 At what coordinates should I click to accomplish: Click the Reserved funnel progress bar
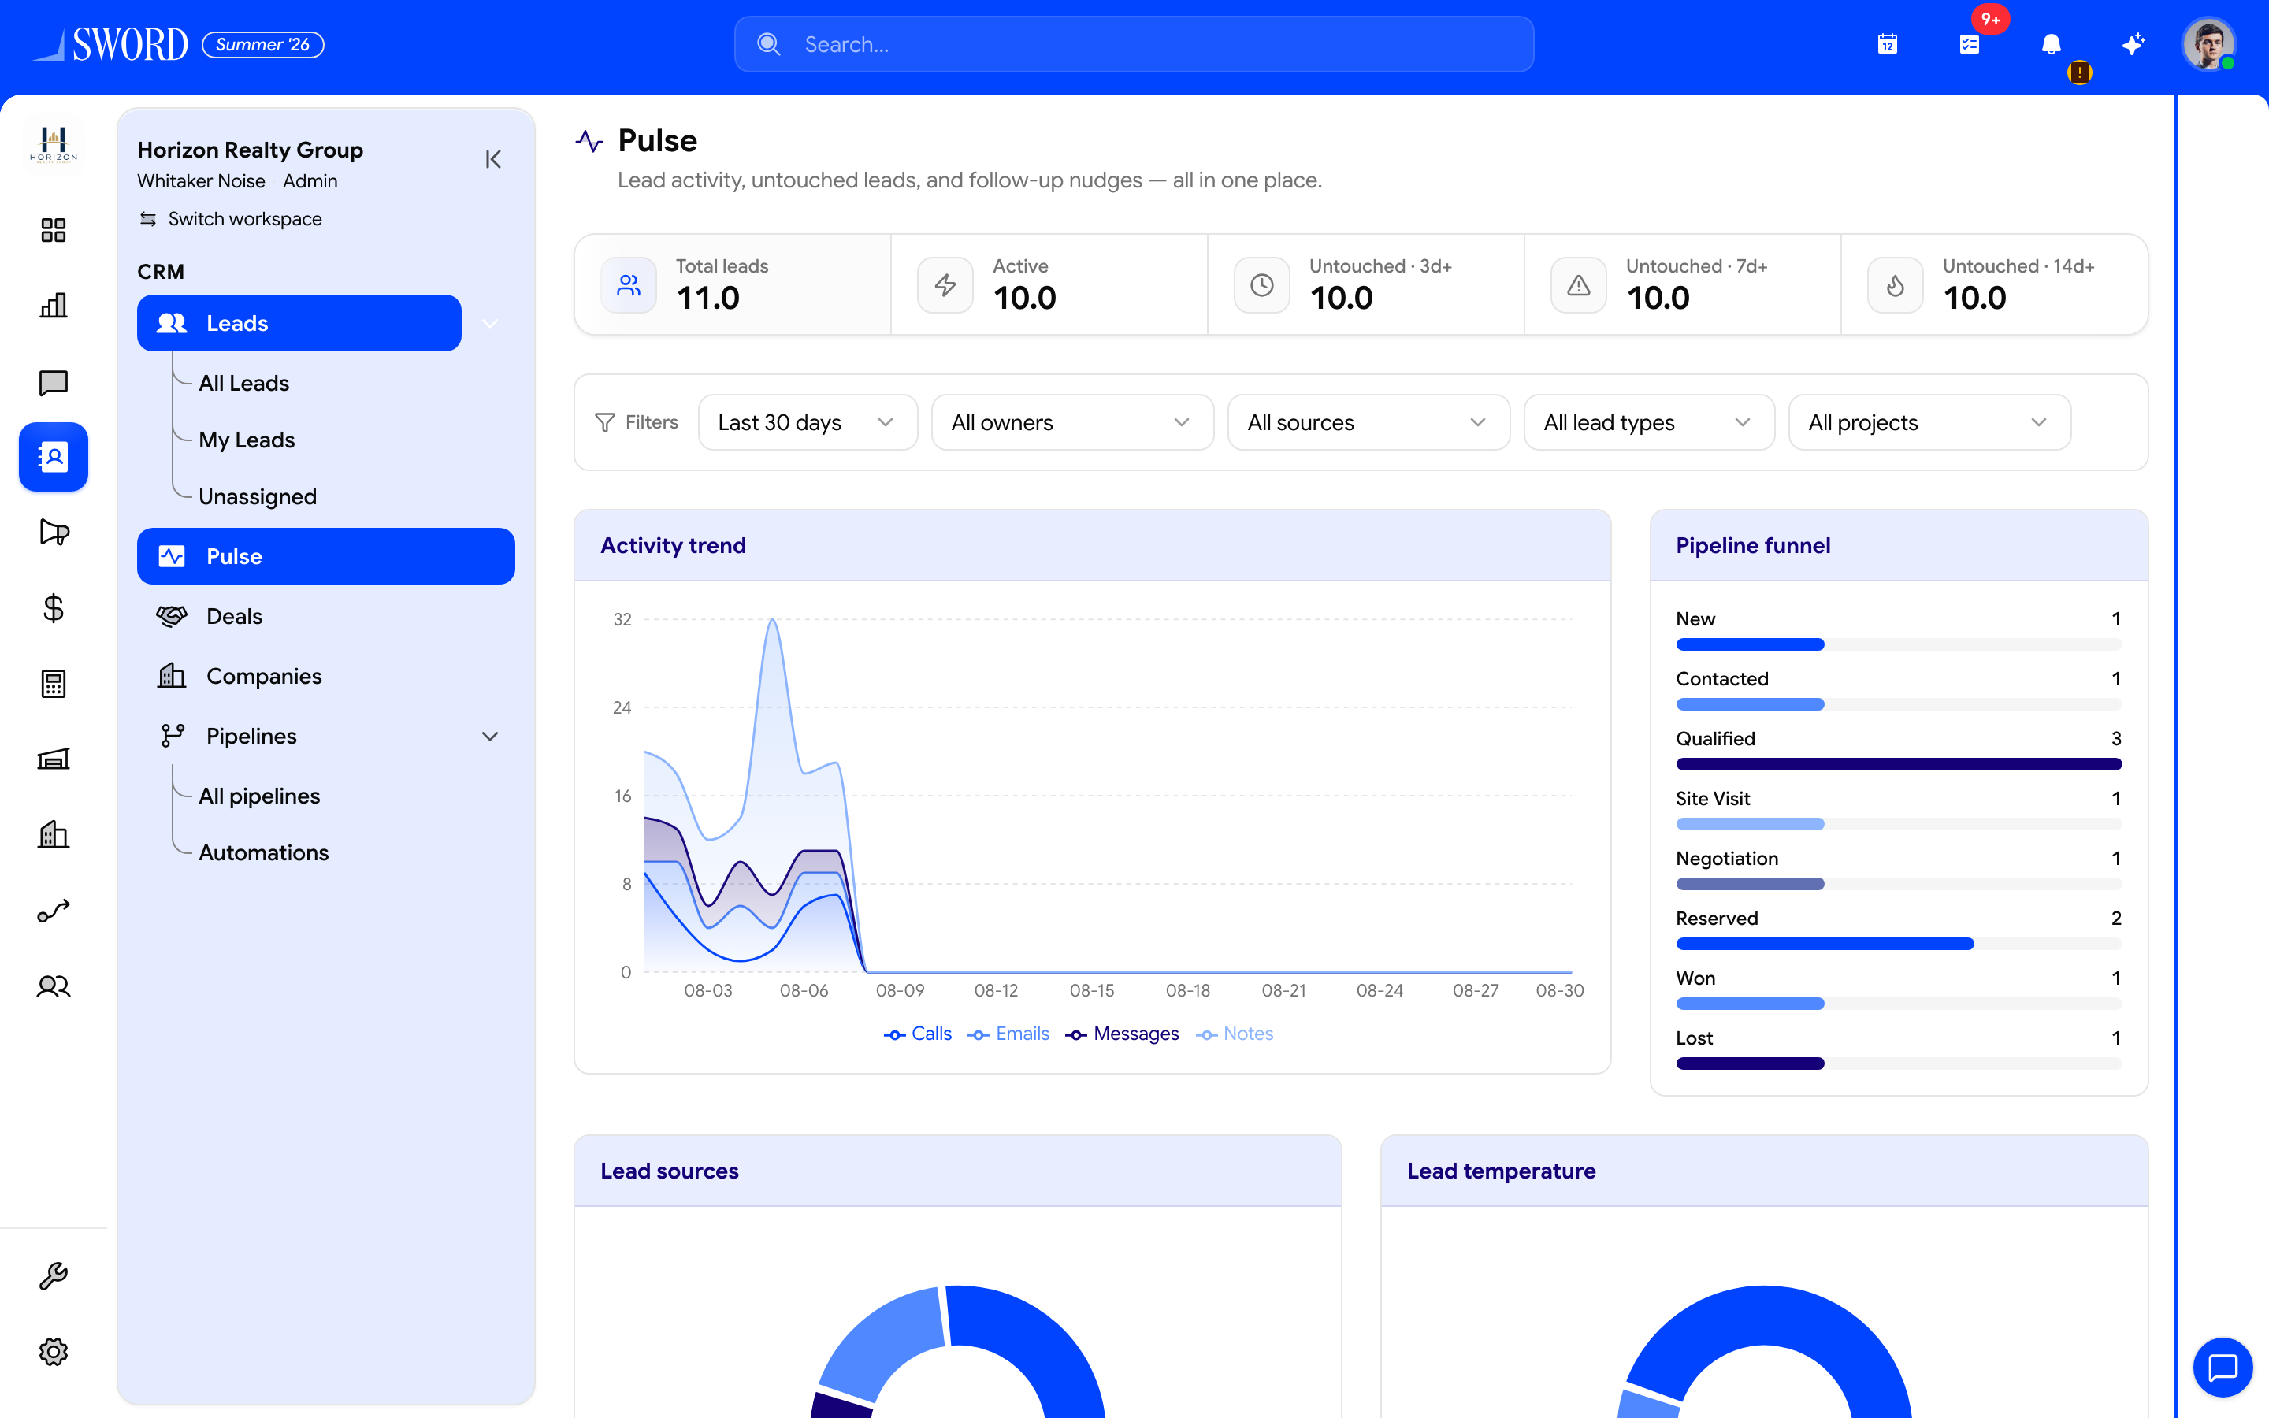click(x=1899, y=944)
